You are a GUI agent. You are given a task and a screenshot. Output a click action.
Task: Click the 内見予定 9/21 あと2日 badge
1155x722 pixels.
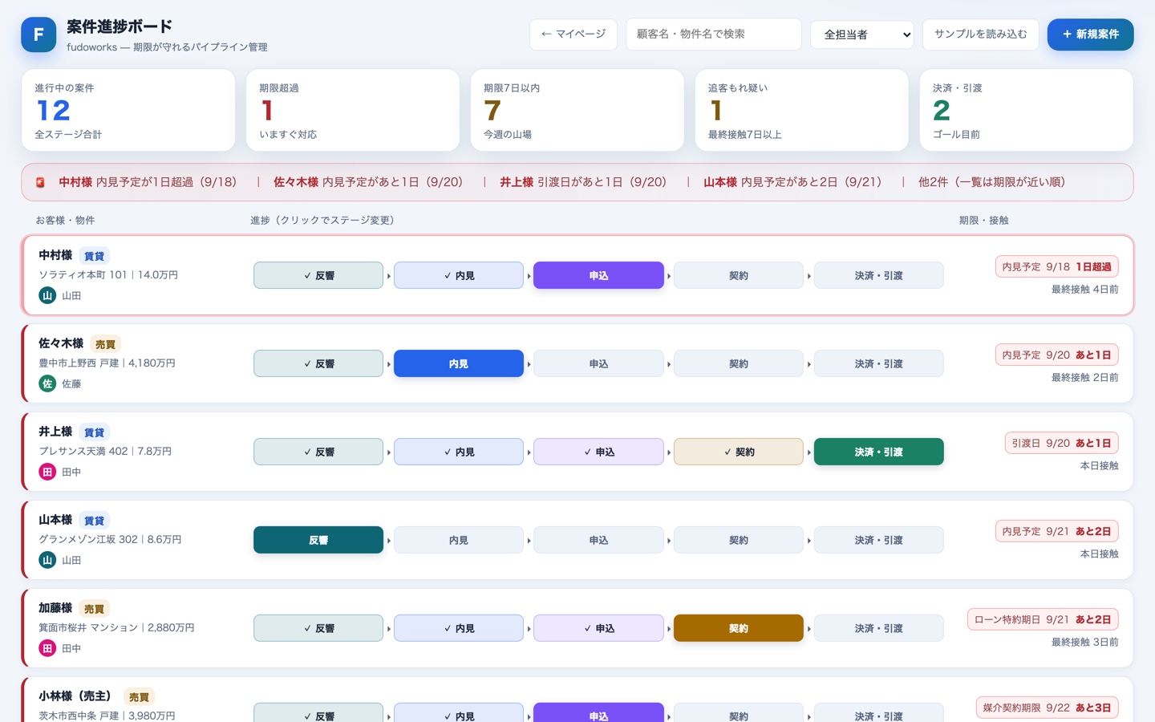(x=1056, y=531)
